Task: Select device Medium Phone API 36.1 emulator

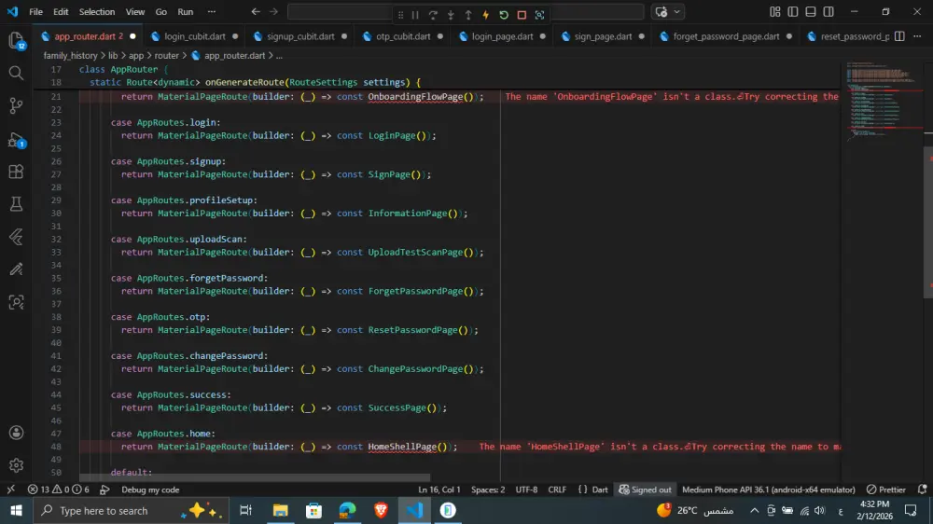Action: click(768, 490)
